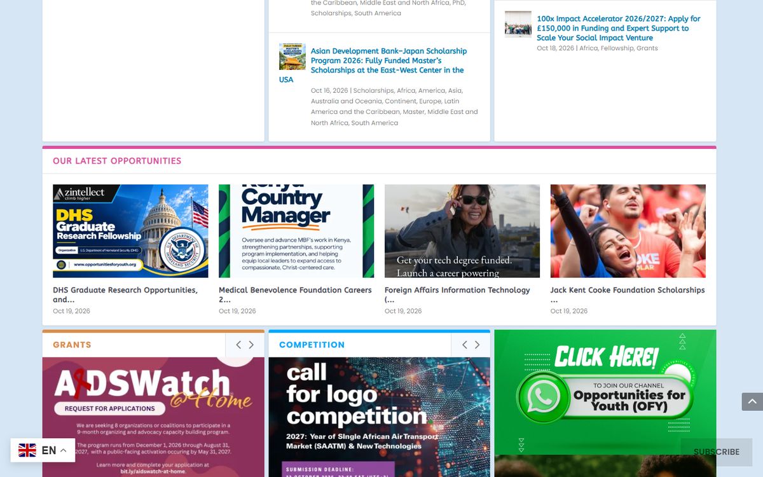The image size is (763, 477).
Task: Click Oct 16, 2026 date text
Action: 329,90
